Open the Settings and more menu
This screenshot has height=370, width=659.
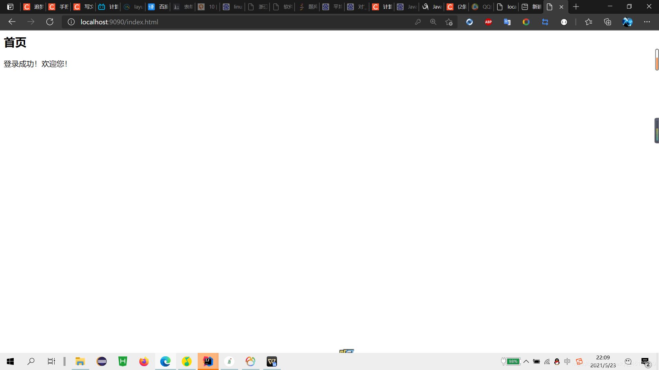647,22
